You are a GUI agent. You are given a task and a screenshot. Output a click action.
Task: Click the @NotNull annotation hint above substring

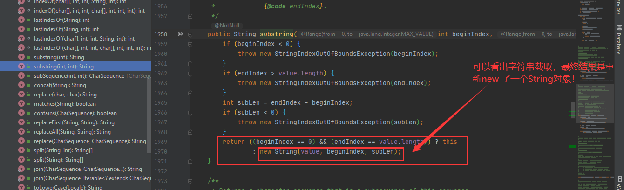point(227,26)
